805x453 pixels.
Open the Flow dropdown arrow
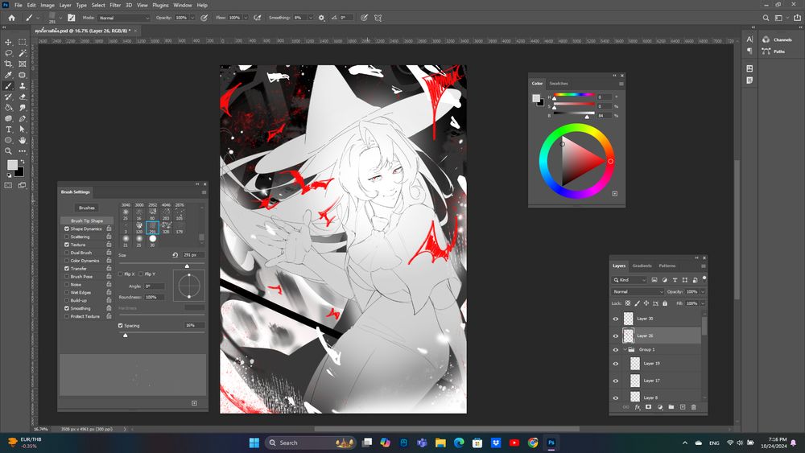pyautogui.click(x=246, y=18)
